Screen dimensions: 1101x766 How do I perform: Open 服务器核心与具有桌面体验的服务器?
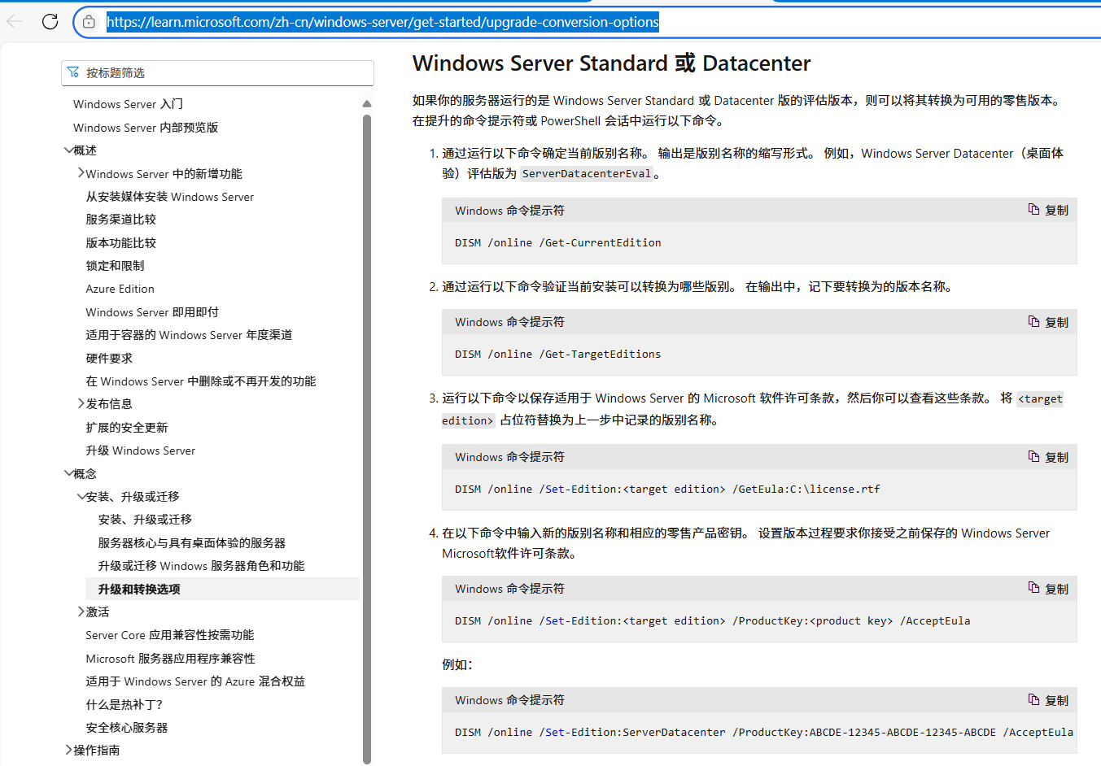click(x=192, y=542)
